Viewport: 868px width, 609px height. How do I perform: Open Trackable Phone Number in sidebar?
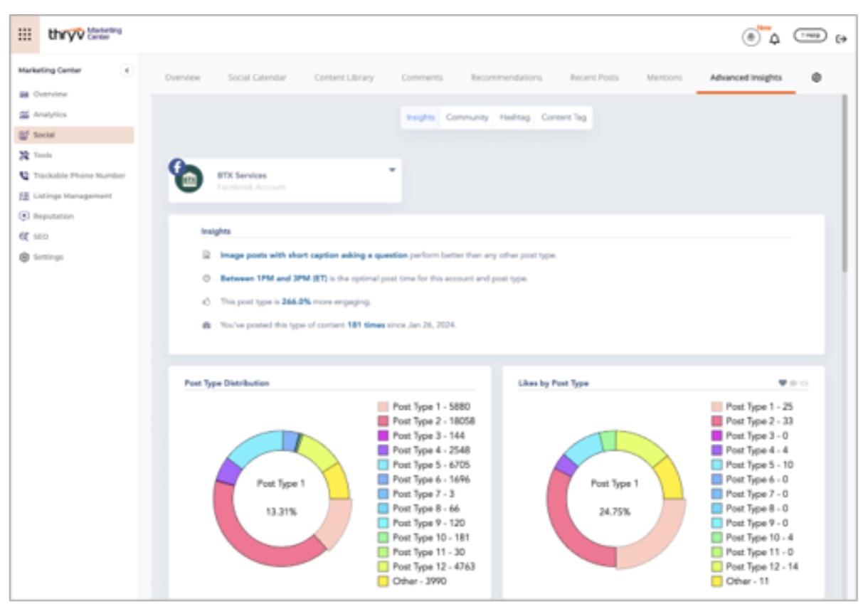pyautogui.click(x=78, y=175)
